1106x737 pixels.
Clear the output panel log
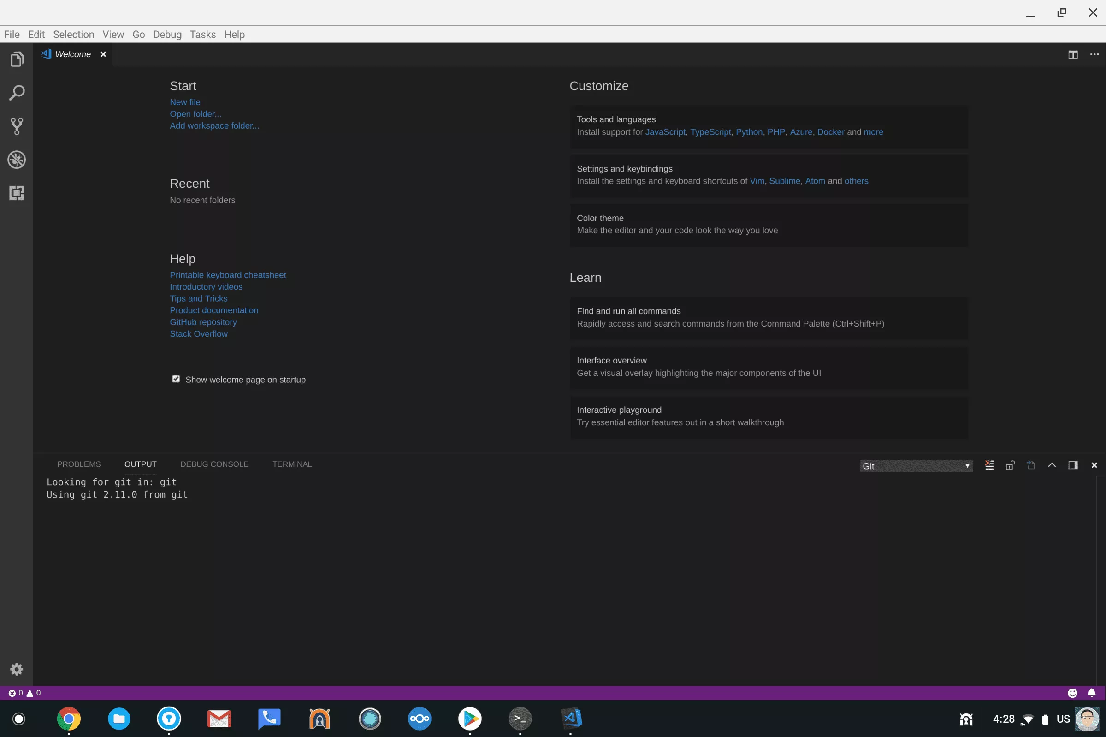pyautogui.click(x=989, y=465)
